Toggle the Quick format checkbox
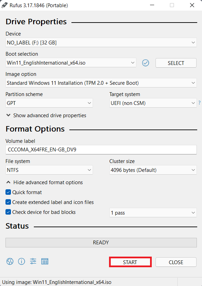The width and height of the screenshot is (202, 286). click(8, 192)
